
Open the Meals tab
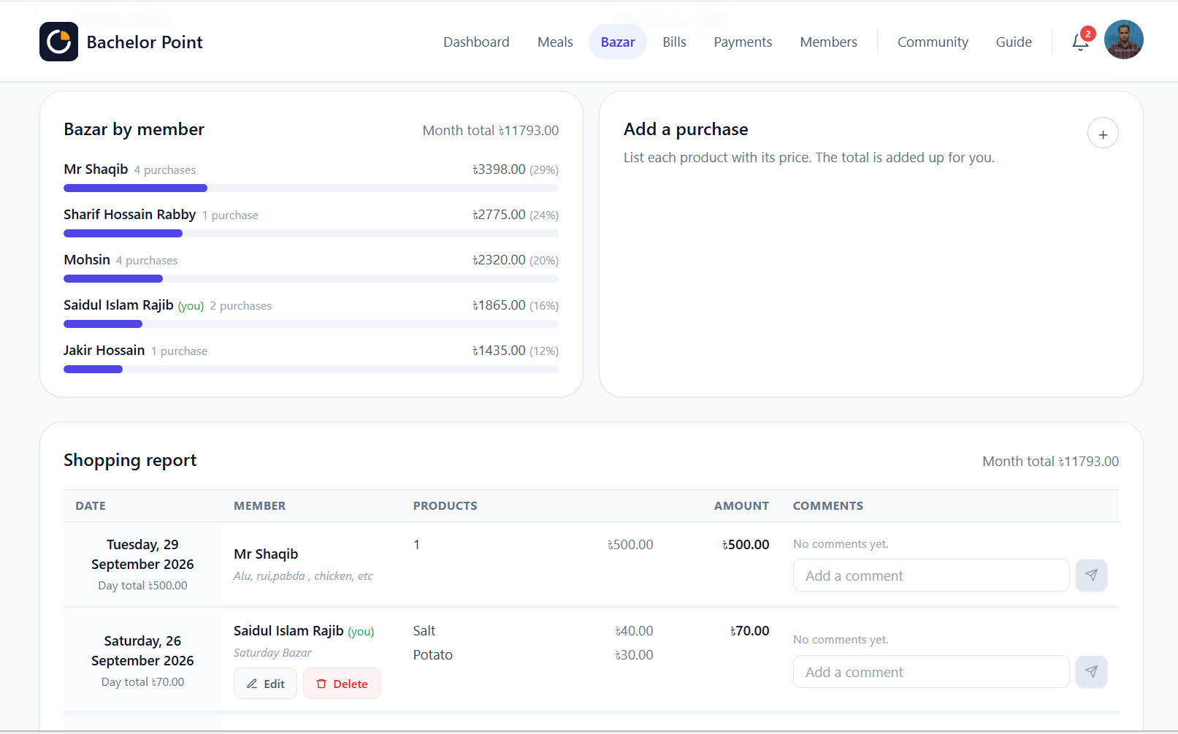point(555,42)
